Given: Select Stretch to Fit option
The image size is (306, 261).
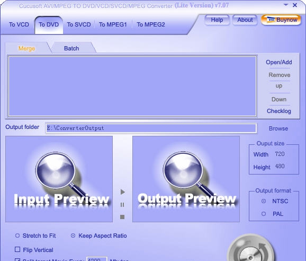Looking at the screenshot, I should pyautogui.click(x=17, y=236).
